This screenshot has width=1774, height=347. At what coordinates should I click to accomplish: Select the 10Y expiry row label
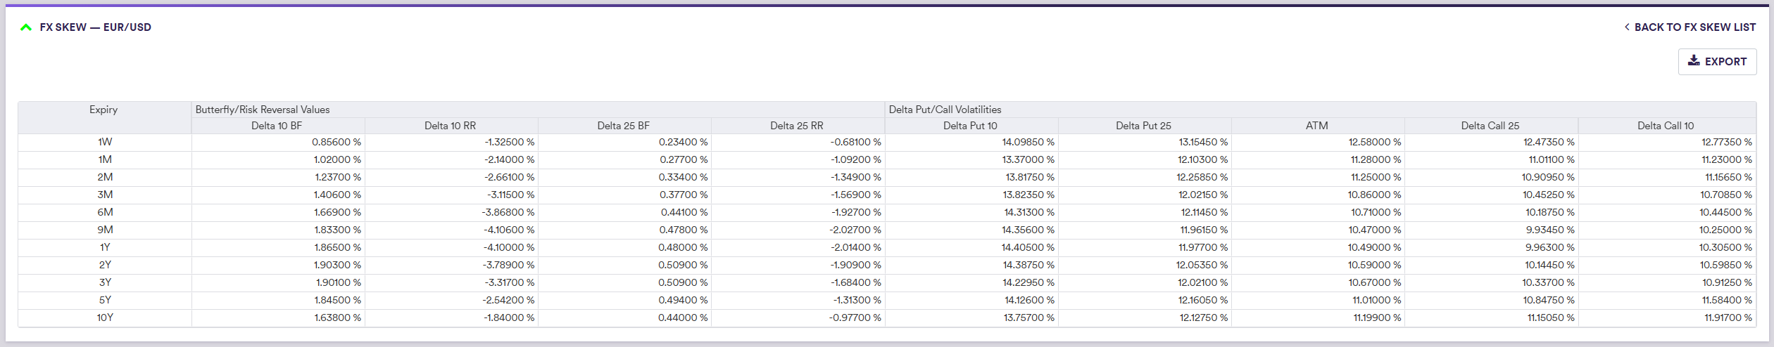pyautogui.click(x=105, y=317)
